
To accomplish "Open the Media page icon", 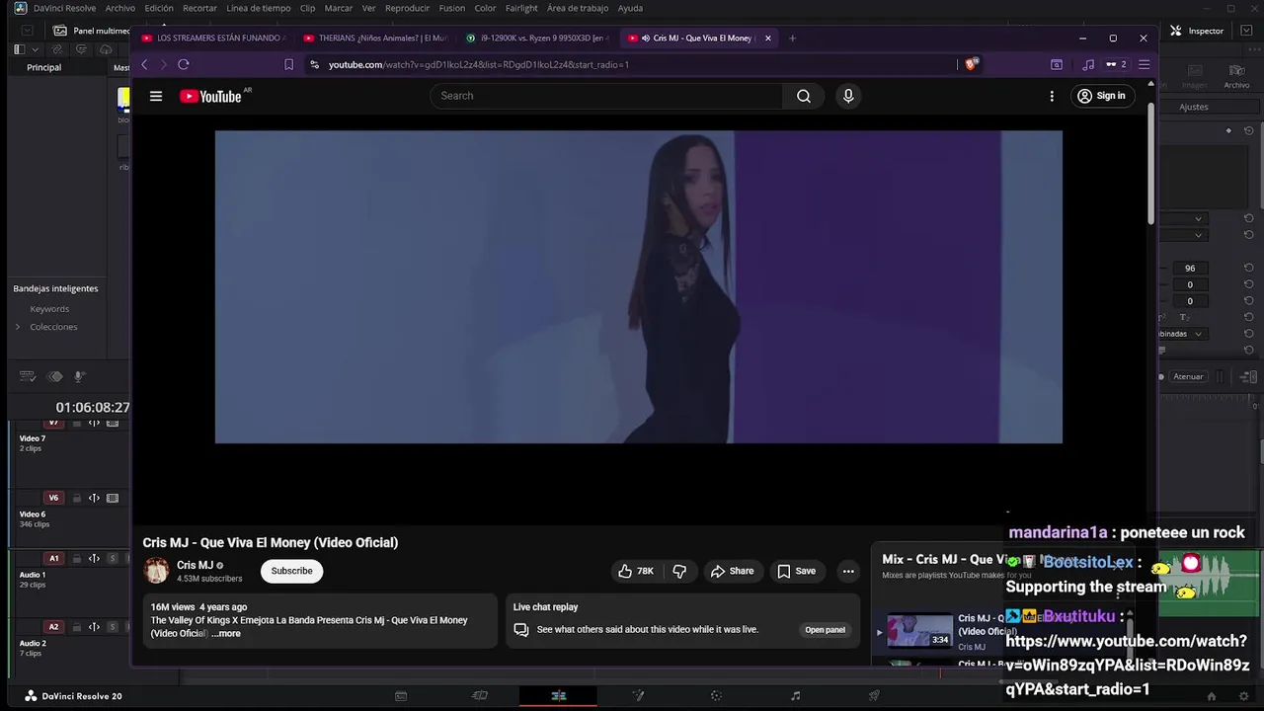I will (x=401, y=696).
